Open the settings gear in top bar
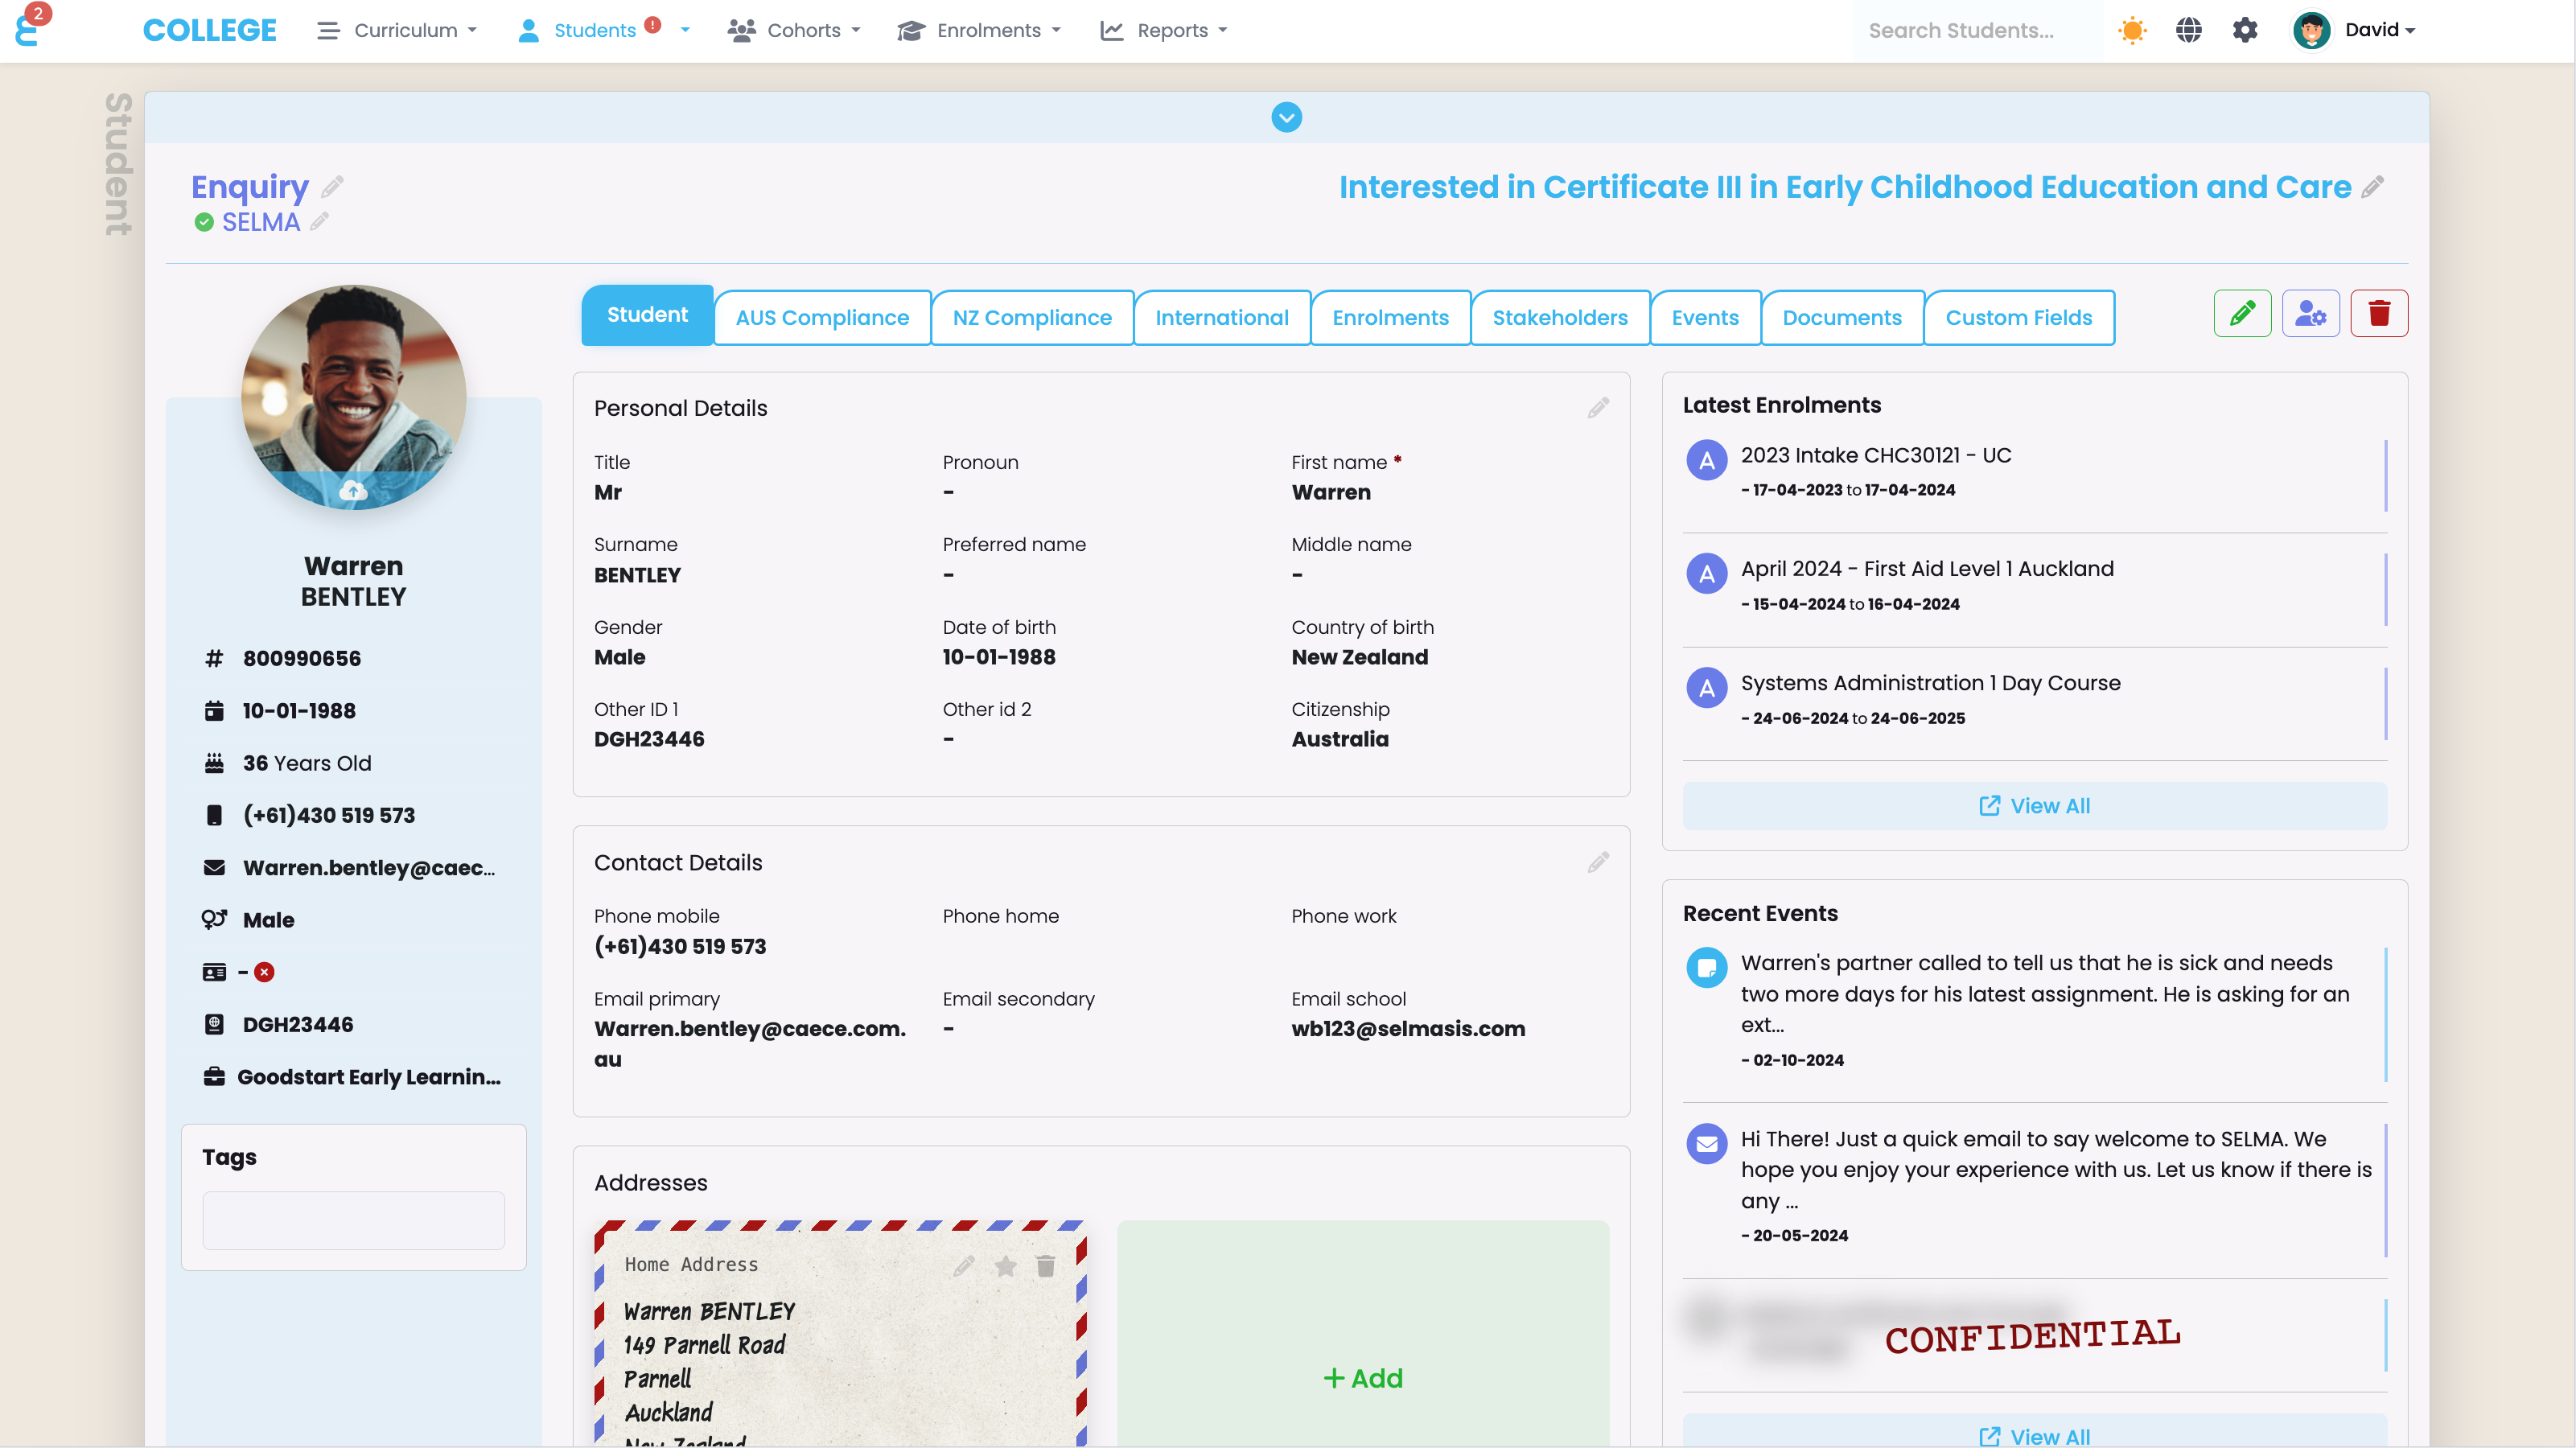The image size is (2576, 1448). pos(2245,30)
